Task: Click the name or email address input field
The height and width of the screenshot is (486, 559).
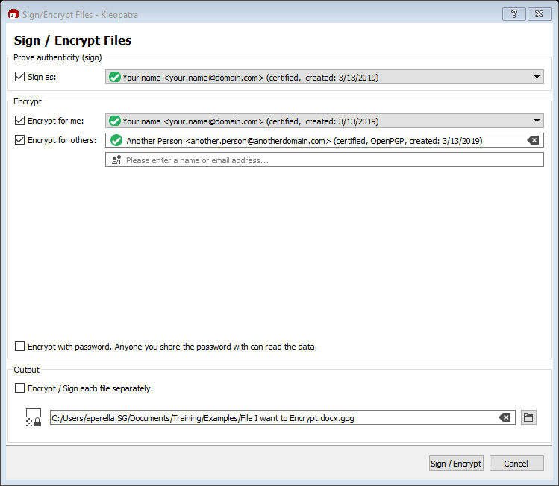Action: click(328, 160)
